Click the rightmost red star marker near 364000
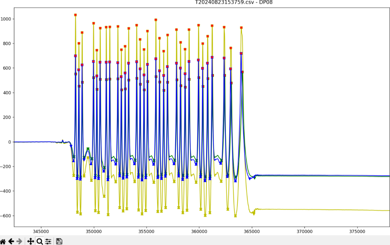Viewport: 390px width, 245px height. pos(241,28)
